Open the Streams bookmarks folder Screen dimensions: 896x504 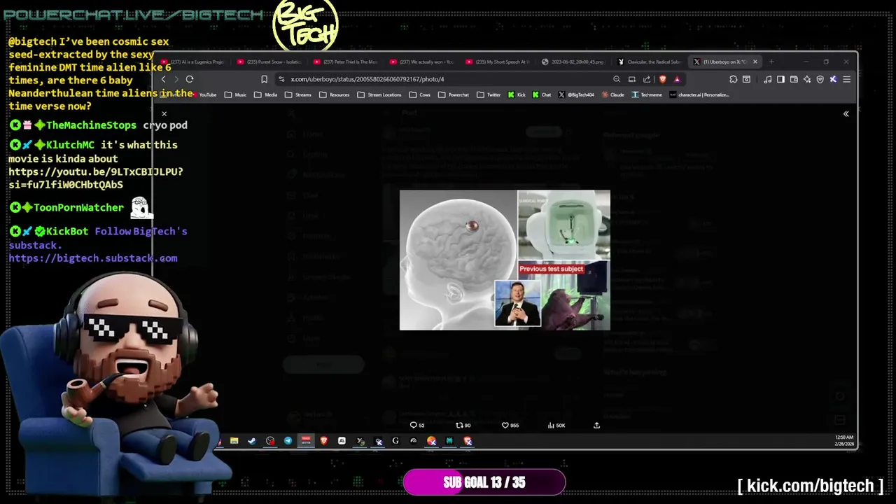(x=299, y=94)
